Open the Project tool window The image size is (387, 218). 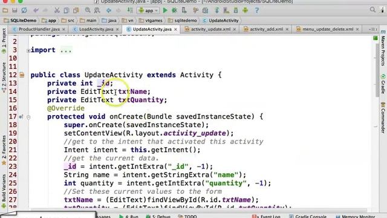pos(4,41)
